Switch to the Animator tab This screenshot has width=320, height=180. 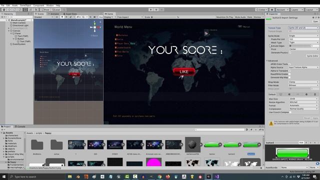pyautogui.click(x=53, y=14)
